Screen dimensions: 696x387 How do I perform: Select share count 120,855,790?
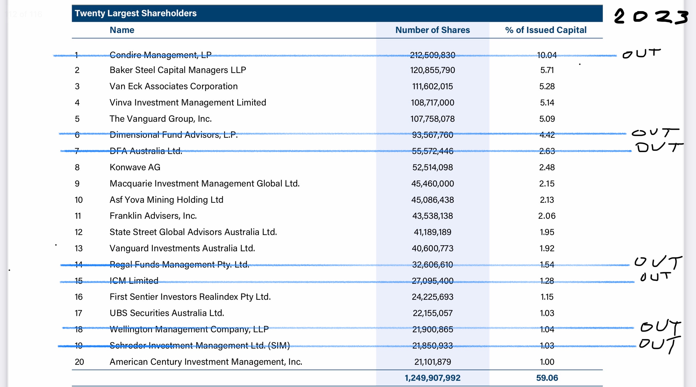[x=432, y=70]
